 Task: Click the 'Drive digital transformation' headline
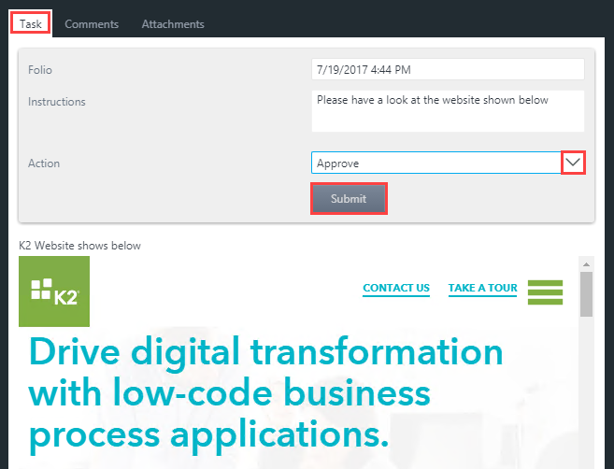pos(266,393)
